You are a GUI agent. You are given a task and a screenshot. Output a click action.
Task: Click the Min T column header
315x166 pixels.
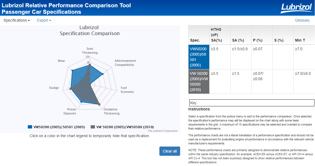pyautogui.click(x=304, y=35)
